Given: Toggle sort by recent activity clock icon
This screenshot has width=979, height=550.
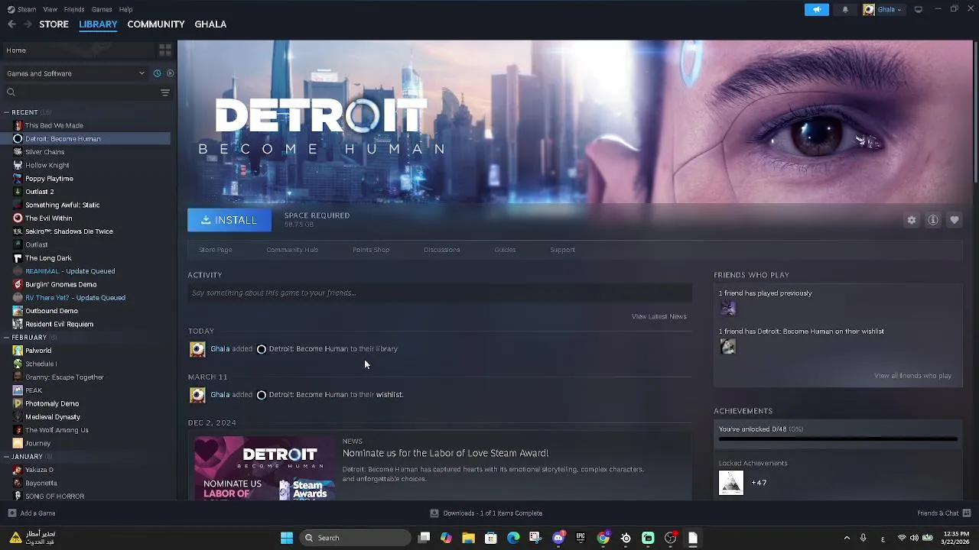Looking at the screenshot, I should (157, 73).
